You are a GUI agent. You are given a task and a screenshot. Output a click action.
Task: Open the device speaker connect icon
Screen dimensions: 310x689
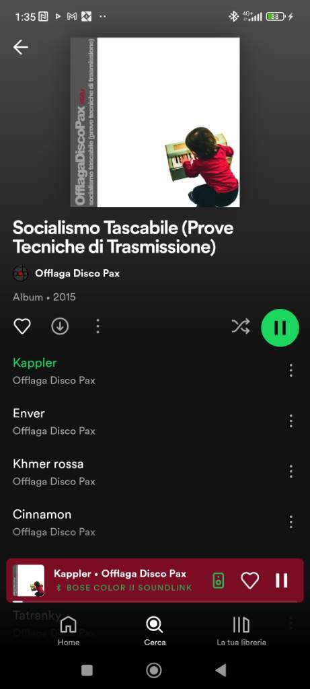coord(219,581)
